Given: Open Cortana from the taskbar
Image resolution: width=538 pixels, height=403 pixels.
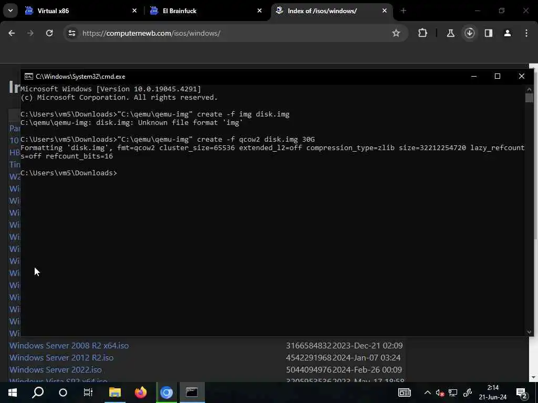Looking at the screenshot, I should pyautogui.click(x=63, y=393).
